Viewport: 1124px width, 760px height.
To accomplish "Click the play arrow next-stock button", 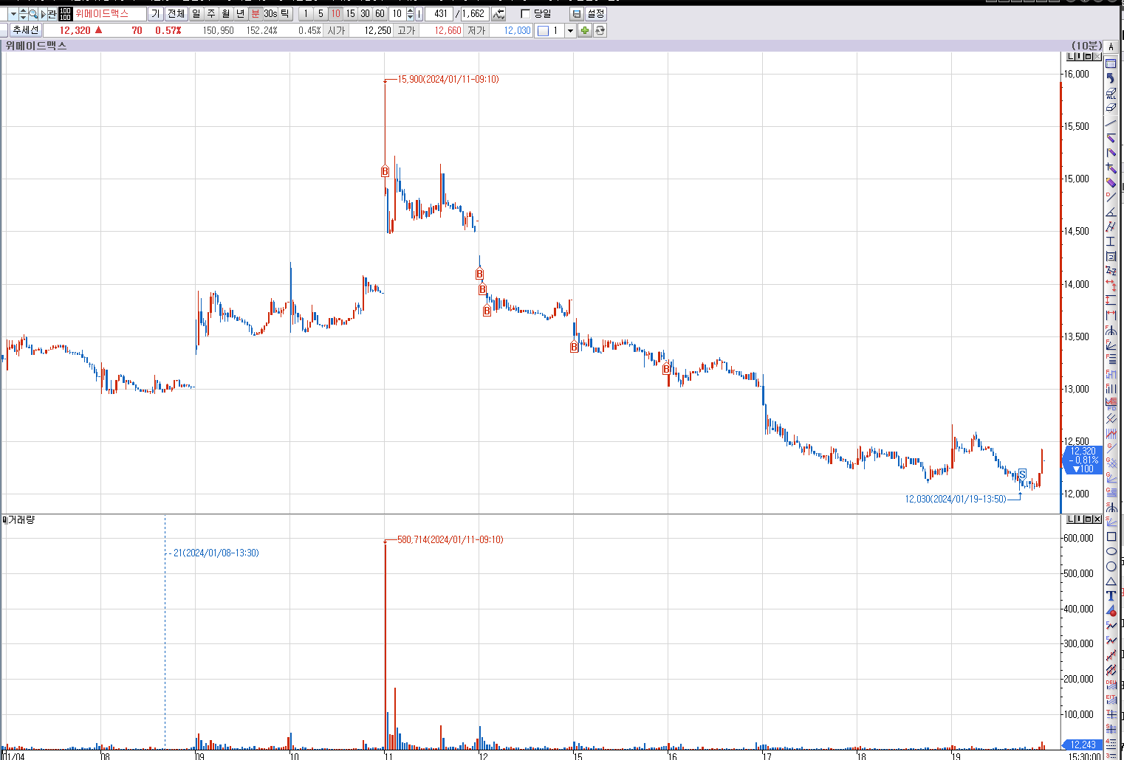I will point(44,14).
